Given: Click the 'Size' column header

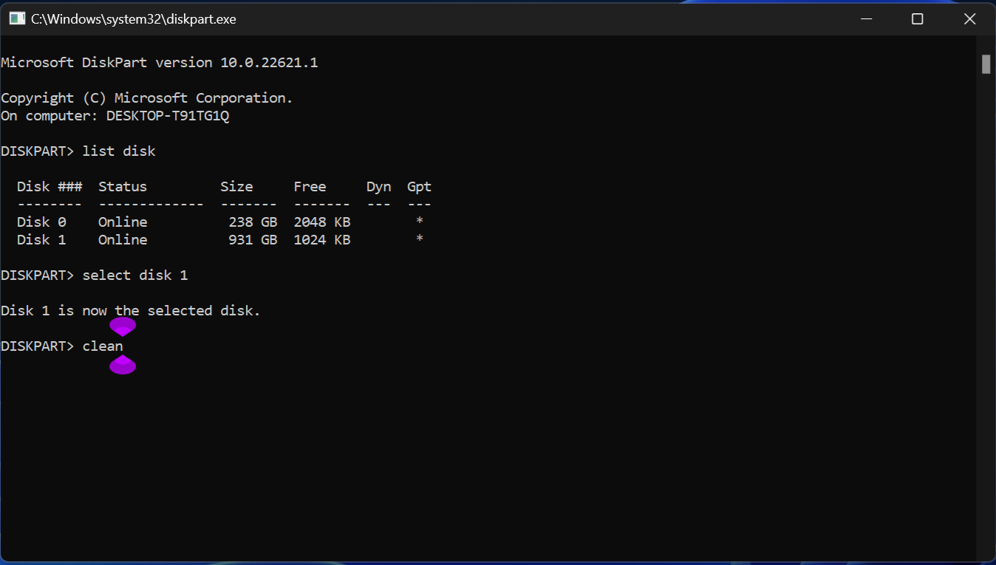Looking at the screenshot, I should [x=236, y=187].
